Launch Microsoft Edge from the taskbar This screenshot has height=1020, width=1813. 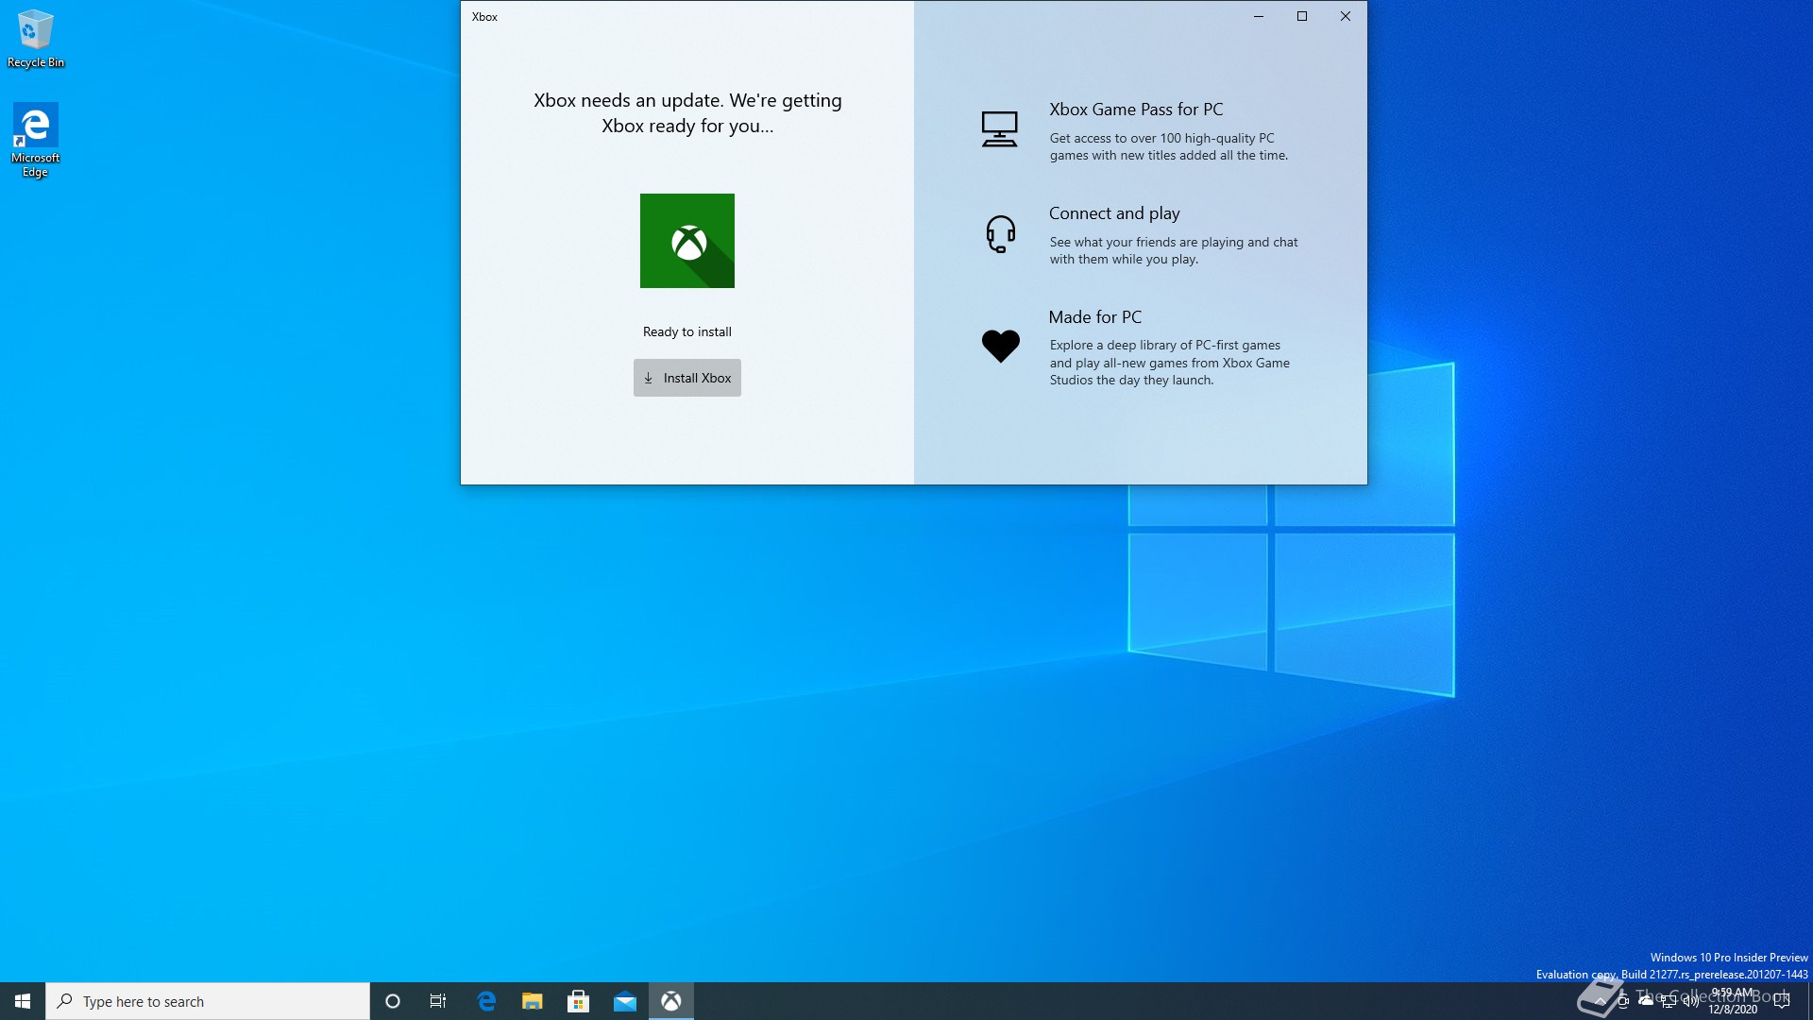tap(486, 1001)
